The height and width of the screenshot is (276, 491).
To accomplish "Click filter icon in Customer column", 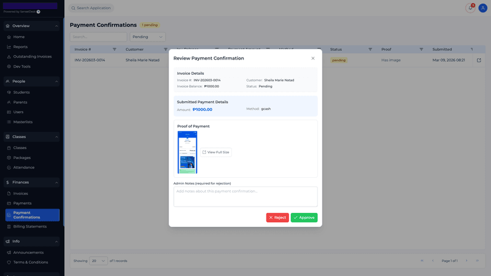I will click(x=165, y=49).
